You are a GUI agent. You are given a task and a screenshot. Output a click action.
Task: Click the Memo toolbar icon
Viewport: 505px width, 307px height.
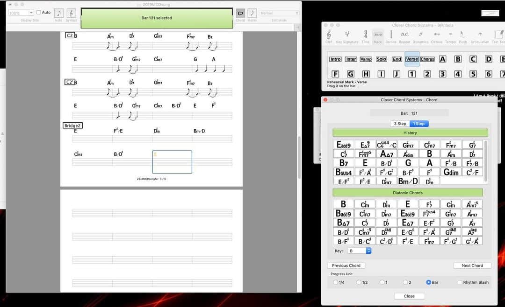pos(252,13)
